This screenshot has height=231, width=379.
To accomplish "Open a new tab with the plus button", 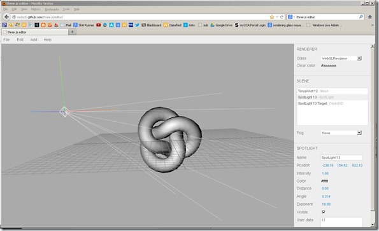I will [x=72, y=32].
